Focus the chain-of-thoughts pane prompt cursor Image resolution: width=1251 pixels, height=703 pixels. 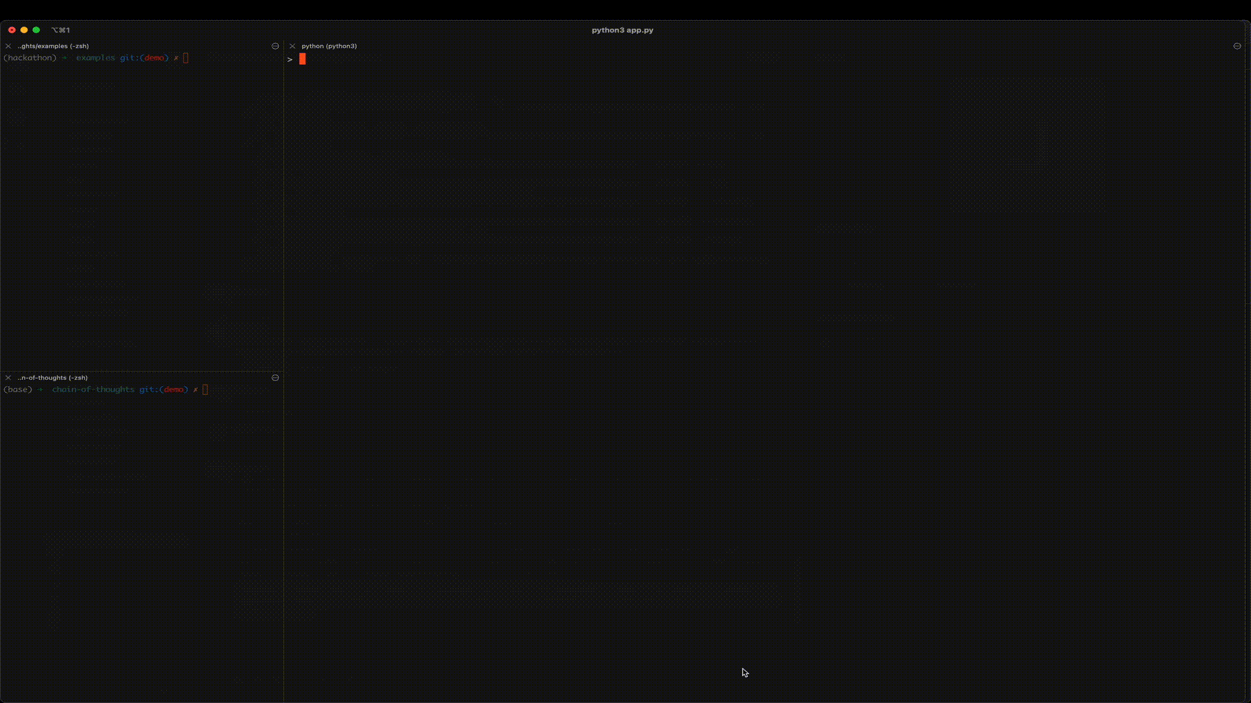(205, 389)
